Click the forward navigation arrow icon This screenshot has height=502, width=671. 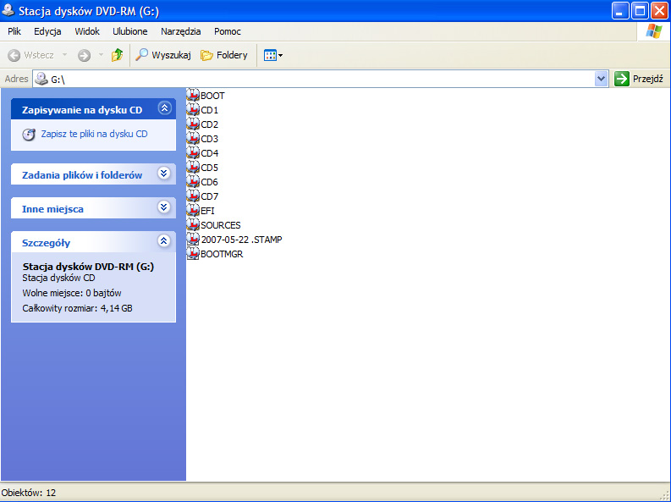coord(85,55)
